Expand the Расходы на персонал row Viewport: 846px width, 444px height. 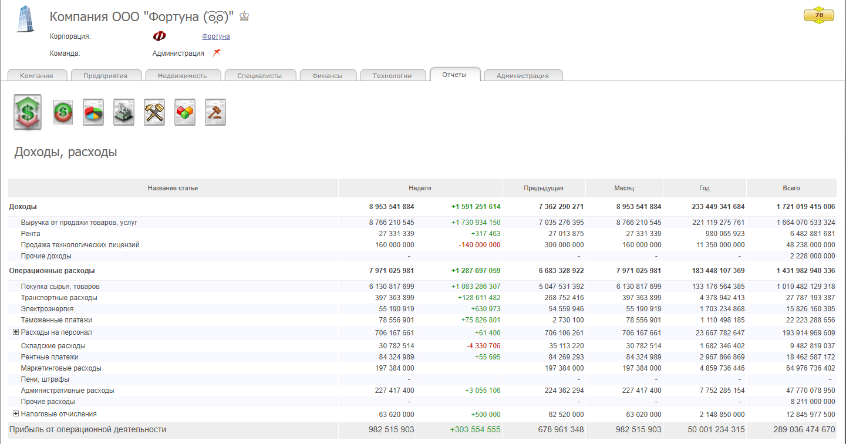16,332
